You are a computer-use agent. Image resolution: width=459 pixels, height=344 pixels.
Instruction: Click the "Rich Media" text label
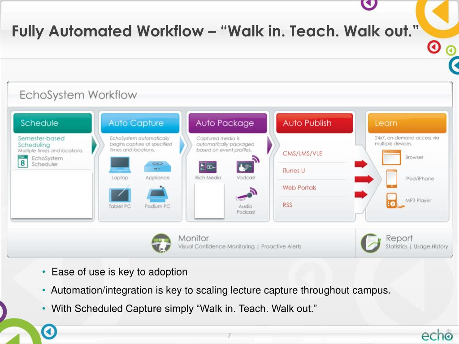coord(208,177)
